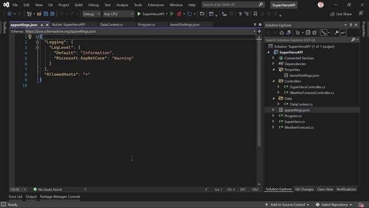Collapse the Controllers folder in Solution Explorer

click(273, 81)
